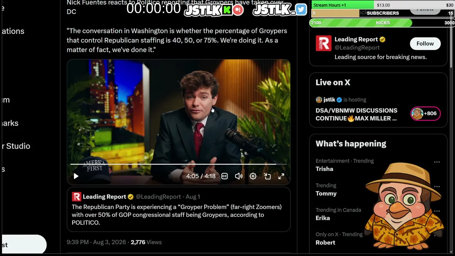The height and width of the screenshot is (256, 455).
Task: Open video settings gear
Action: pos(253,176)
